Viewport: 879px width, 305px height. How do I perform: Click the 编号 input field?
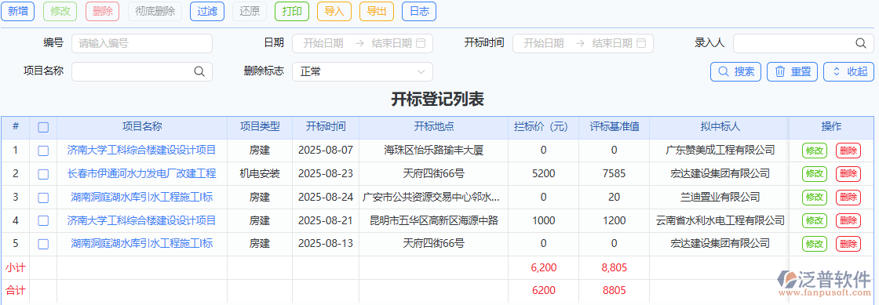(142, 43)
